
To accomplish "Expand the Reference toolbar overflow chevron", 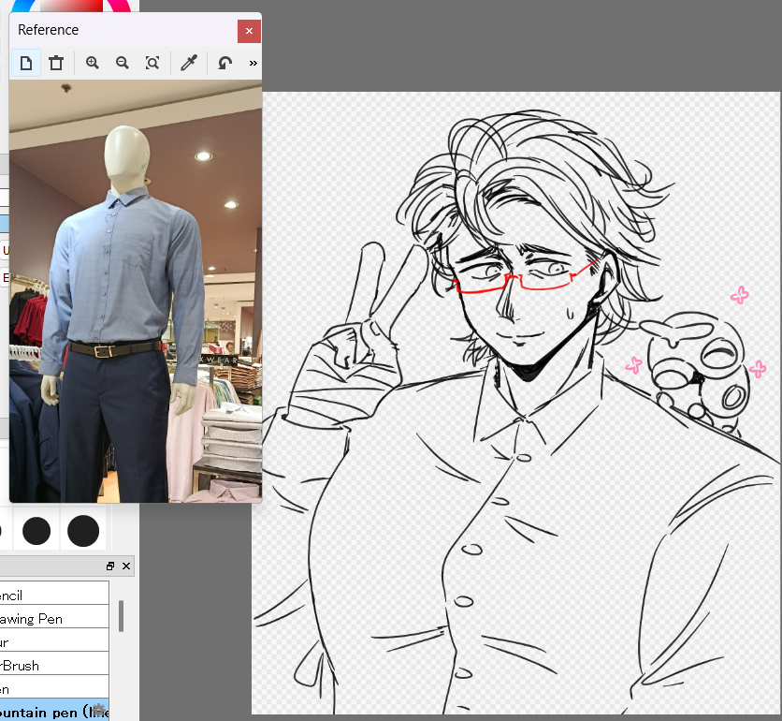I will (x=253, y=63).
